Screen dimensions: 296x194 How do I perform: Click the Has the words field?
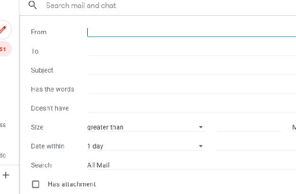click(x=190, y=89)
